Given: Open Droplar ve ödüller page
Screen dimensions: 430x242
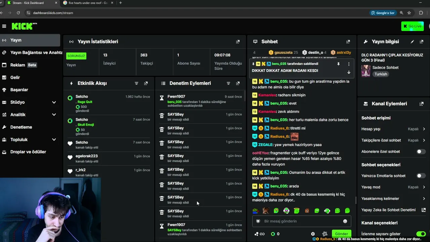Looking at the screenshot, I should tap(30, 152).
